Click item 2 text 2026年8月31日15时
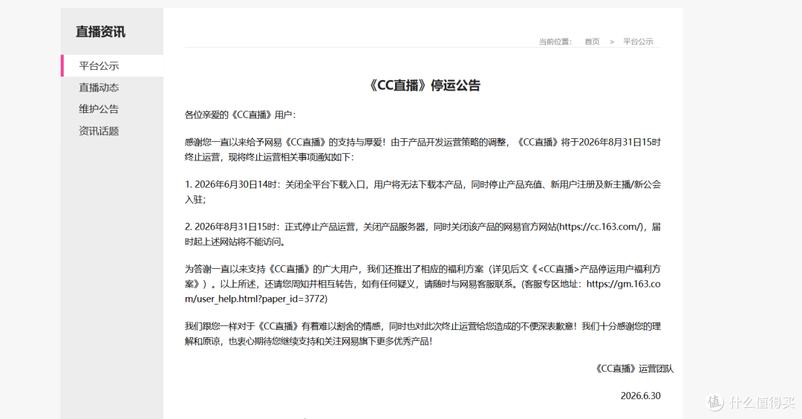 coord(236,227)
